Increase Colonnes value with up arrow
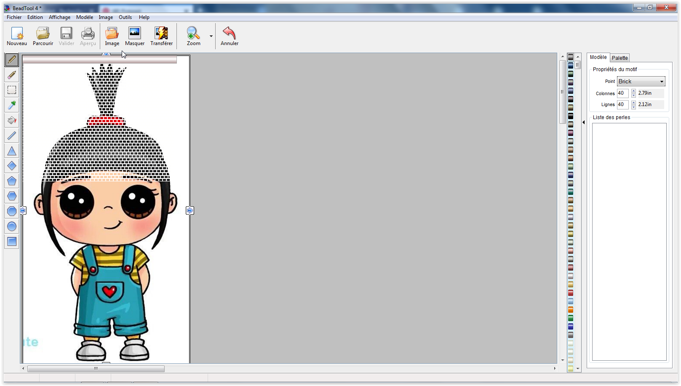The image size is (681, 386). click(633, 91)
